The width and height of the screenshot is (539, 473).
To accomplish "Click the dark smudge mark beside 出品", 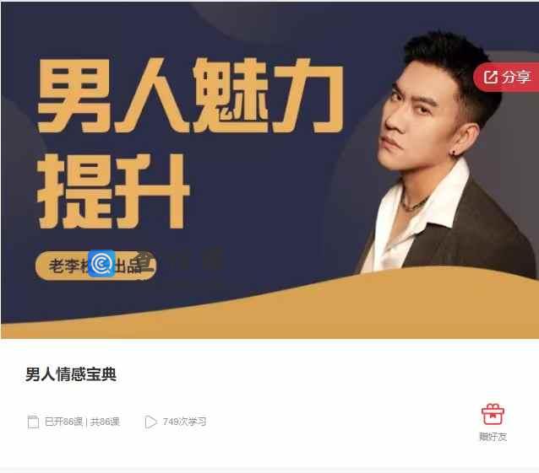I will [x=145, y=263].
